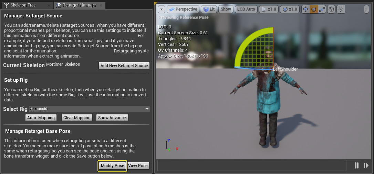The width and height of the screenshot is (374, 174).
Task: Click the surface snapping icon in viewport toolbar
Action: [341, 9]
